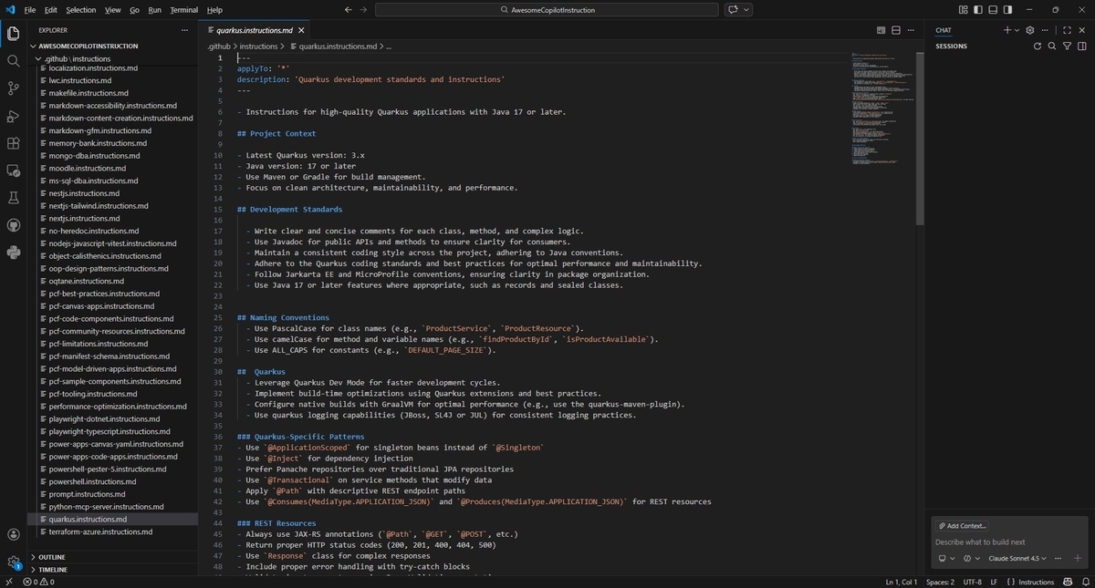Open the chat agent mode dropdown
The image size is (1095, 588).
(x=971, y=558)
